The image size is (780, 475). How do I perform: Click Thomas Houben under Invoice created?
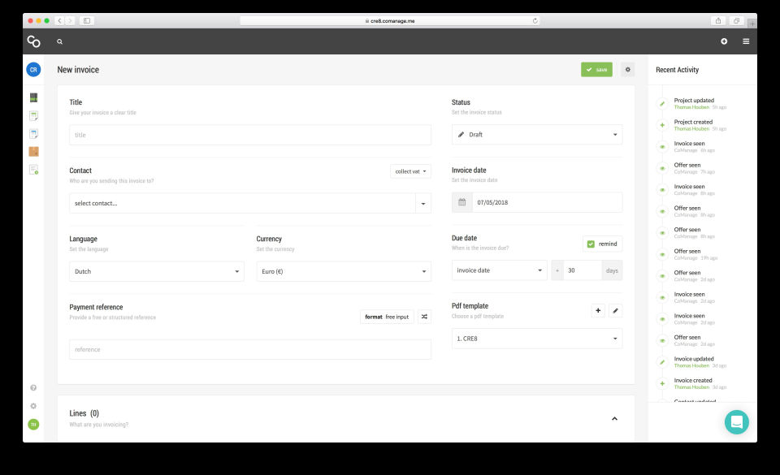(x=691, y=387)
